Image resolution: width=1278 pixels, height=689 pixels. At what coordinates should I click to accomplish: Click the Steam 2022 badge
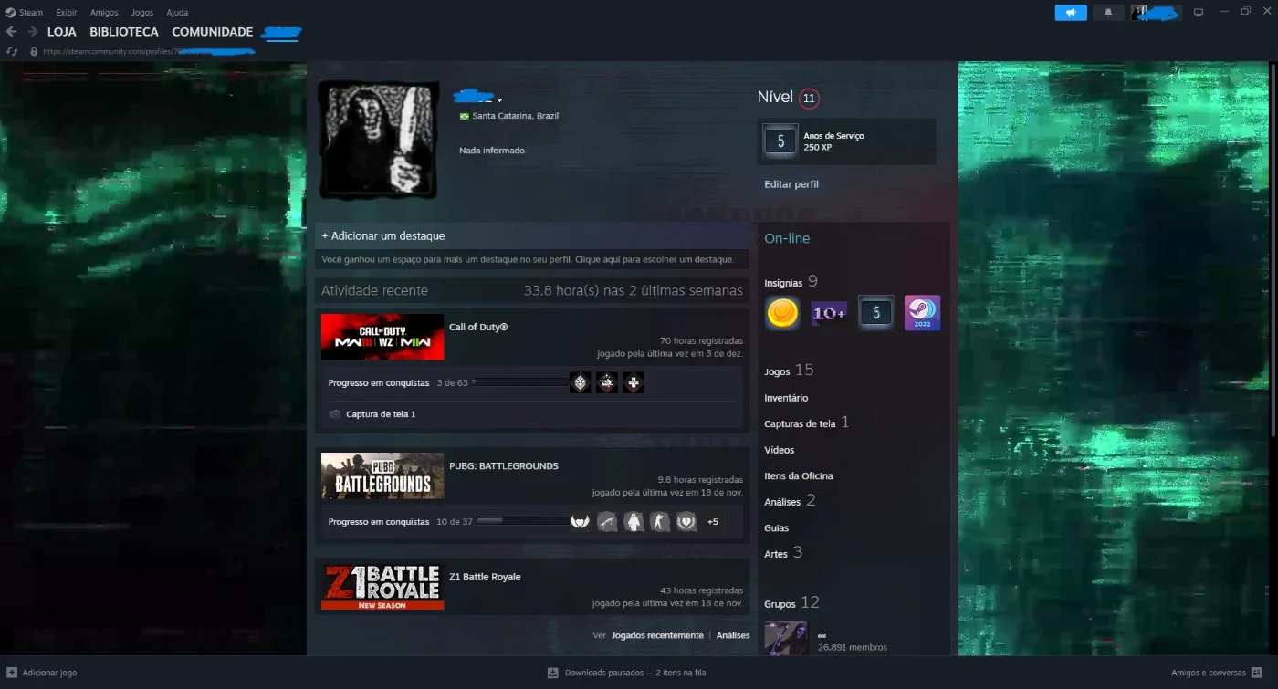click(x=922, y=313)
